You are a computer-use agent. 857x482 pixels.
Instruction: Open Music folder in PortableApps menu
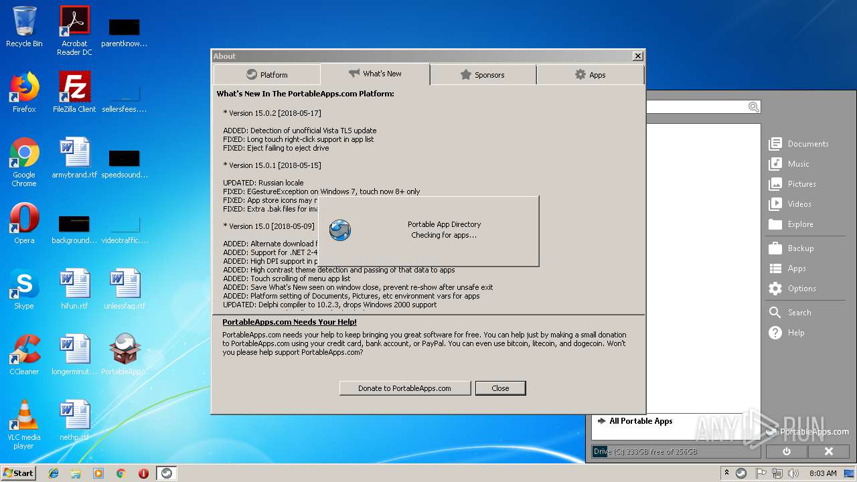pyautogui.click(x=789, y=164)
